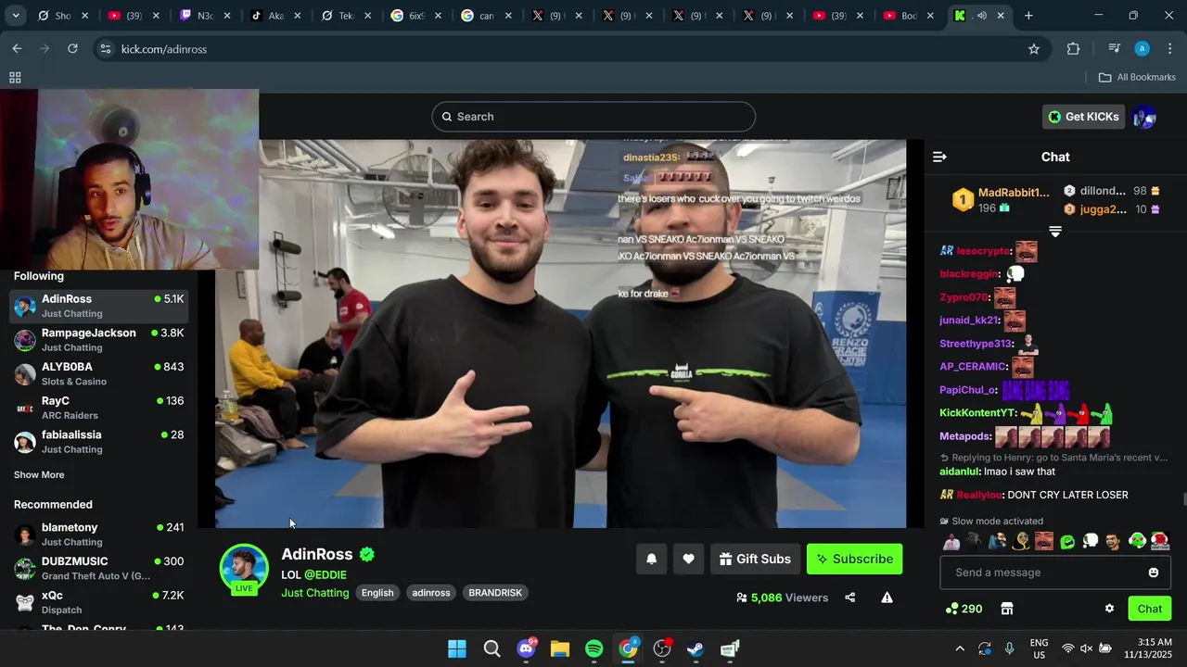
Task: Select the BRANDRISK tag
Action: pyautogui.click(x=495, y=593)
